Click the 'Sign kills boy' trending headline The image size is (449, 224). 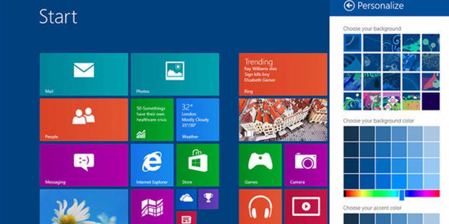pos(257,74)
